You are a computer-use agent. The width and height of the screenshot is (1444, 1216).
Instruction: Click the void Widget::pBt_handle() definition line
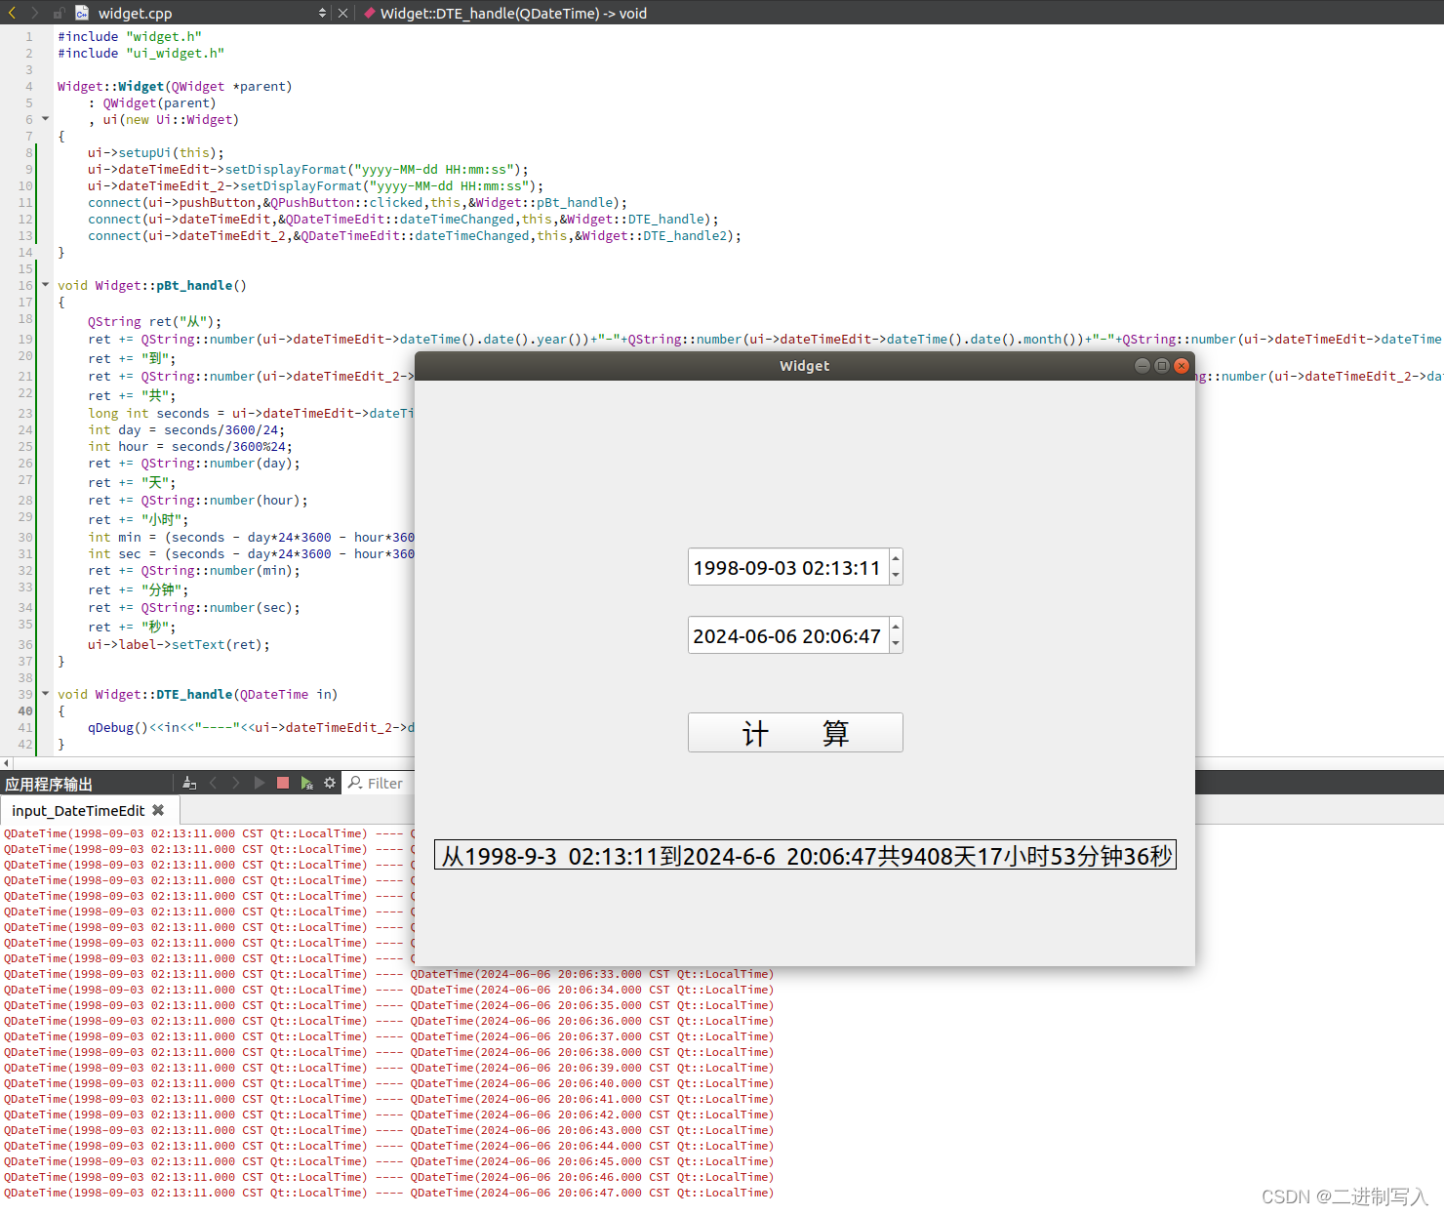(152, 285)
